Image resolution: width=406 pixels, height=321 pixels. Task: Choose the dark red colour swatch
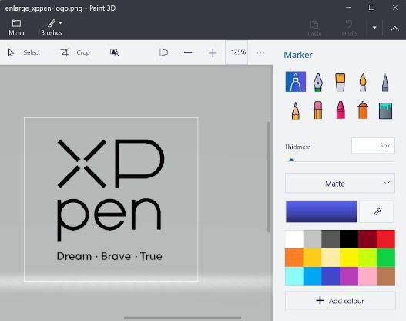(367, 239)
